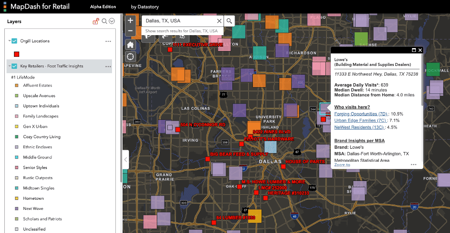Maximize the Lowe's popup window

pos(414,50)
